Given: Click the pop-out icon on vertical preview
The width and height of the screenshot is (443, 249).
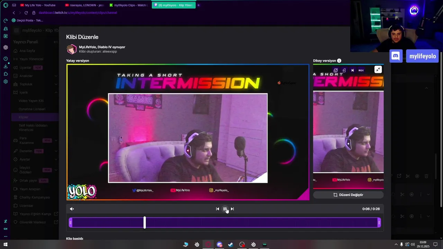Looking at the screenshot, I should 335,70.
